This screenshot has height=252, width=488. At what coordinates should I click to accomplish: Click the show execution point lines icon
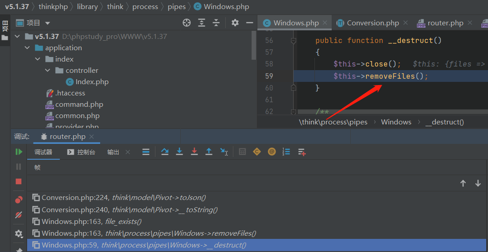click(x=145, y=152)
